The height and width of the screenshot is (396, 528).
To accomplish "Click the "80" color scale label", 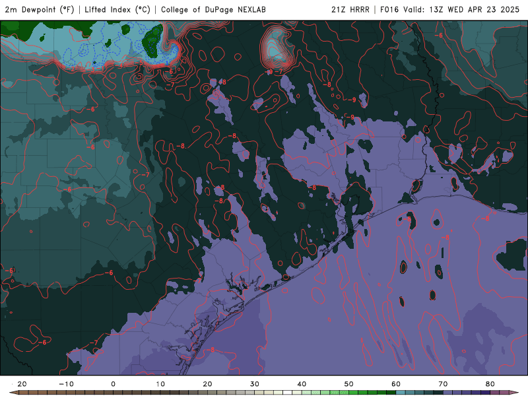I will (x=490, y=384).
